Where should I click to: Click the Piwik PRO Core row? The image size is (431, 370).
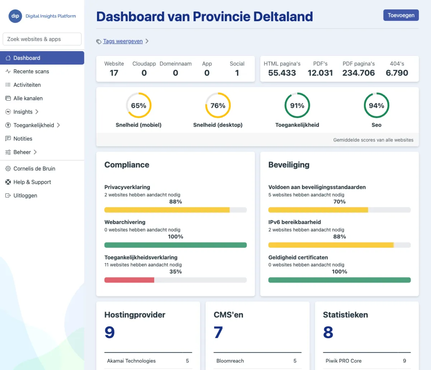[x=367, y=361]
